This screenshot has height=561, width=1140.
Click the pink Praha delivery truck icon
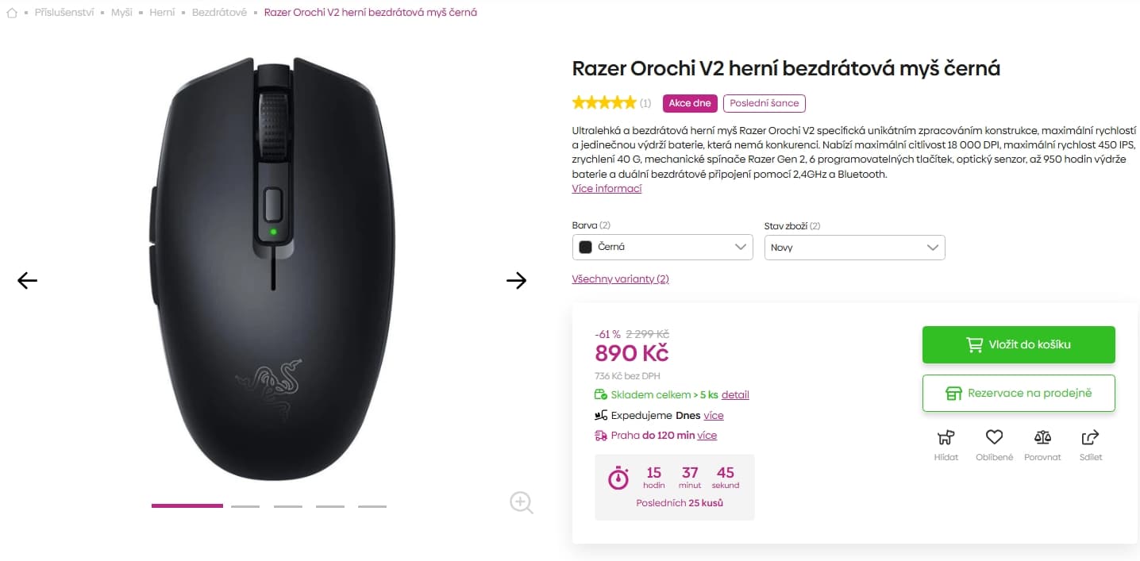602,435
